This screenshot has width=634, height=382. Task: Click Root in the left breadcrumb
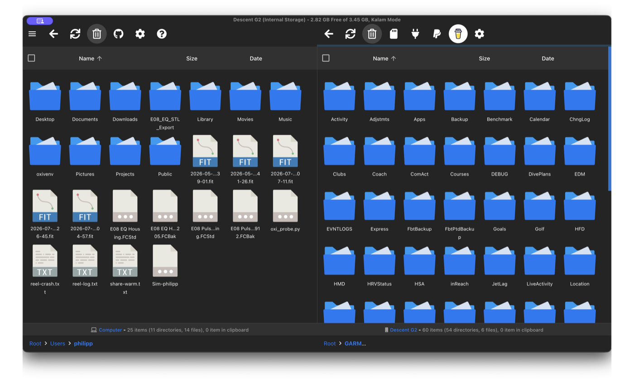click(x=35, y=343)
